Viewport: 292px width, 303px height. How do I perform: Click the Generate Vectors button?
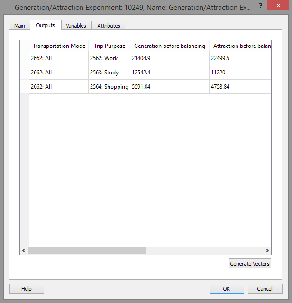click(x=250, y=264)
